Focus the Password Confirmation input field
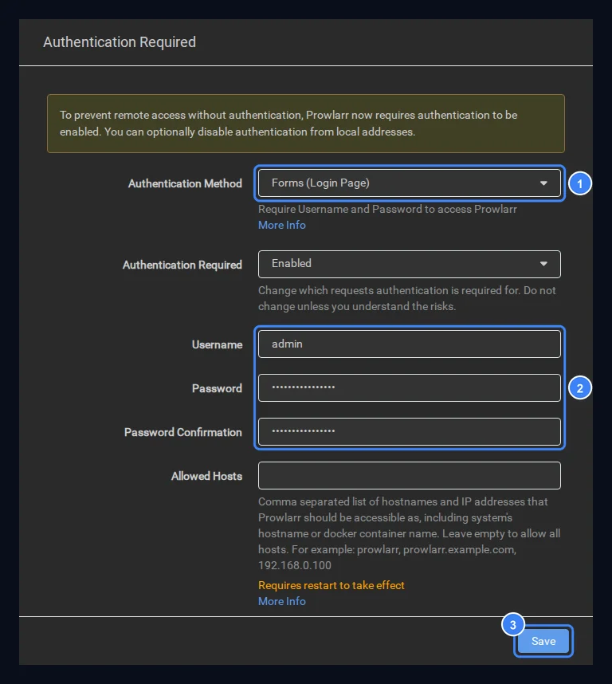Screen dimensions: 612x684 [410, 431]
